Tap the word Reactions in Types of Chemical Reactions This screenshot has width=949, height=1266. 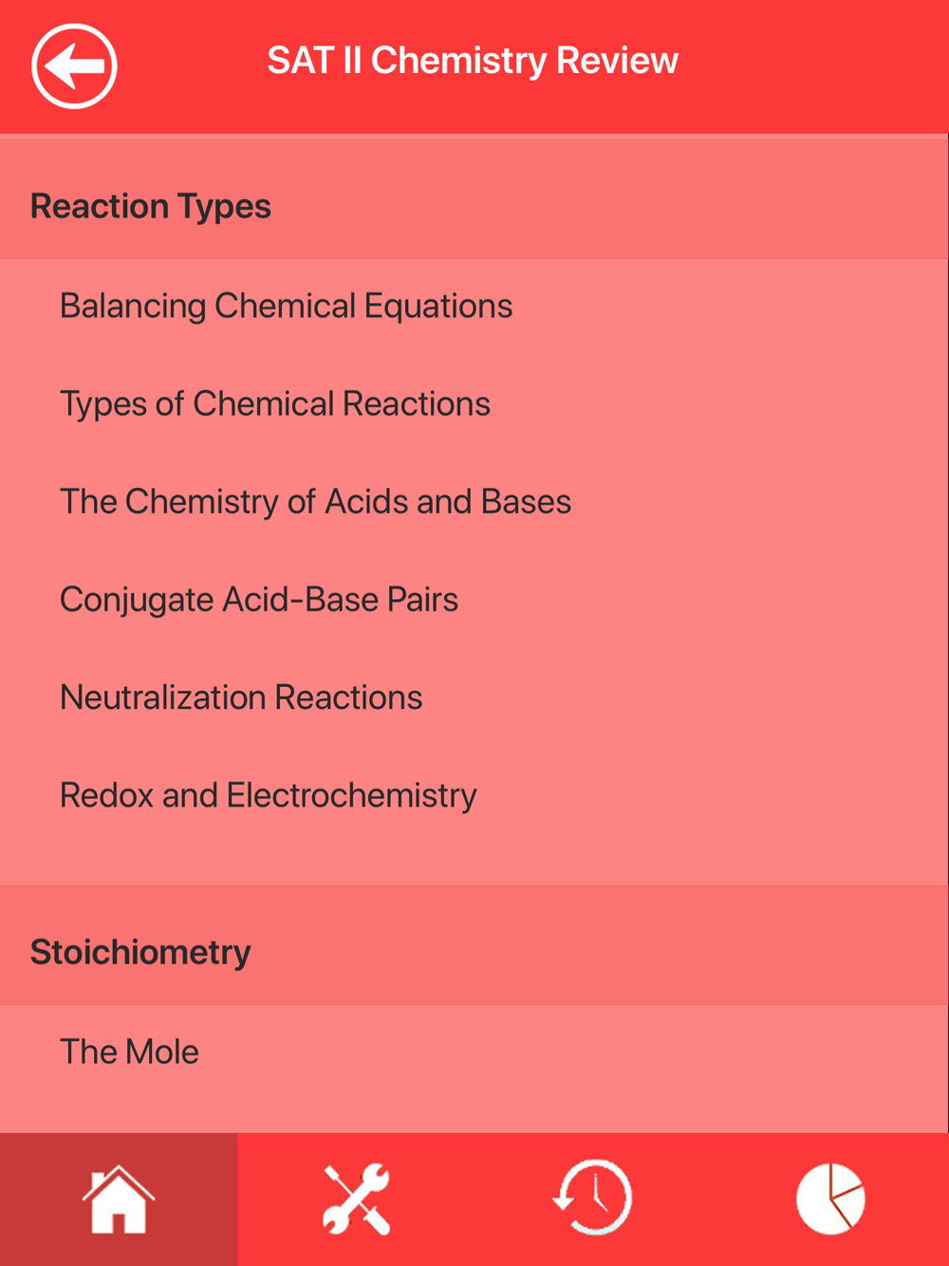tap(417, 404)
